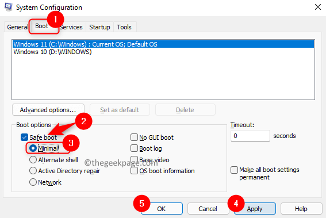Choose the Alternate shell option
326x218 pixels.
coord(33,160)
